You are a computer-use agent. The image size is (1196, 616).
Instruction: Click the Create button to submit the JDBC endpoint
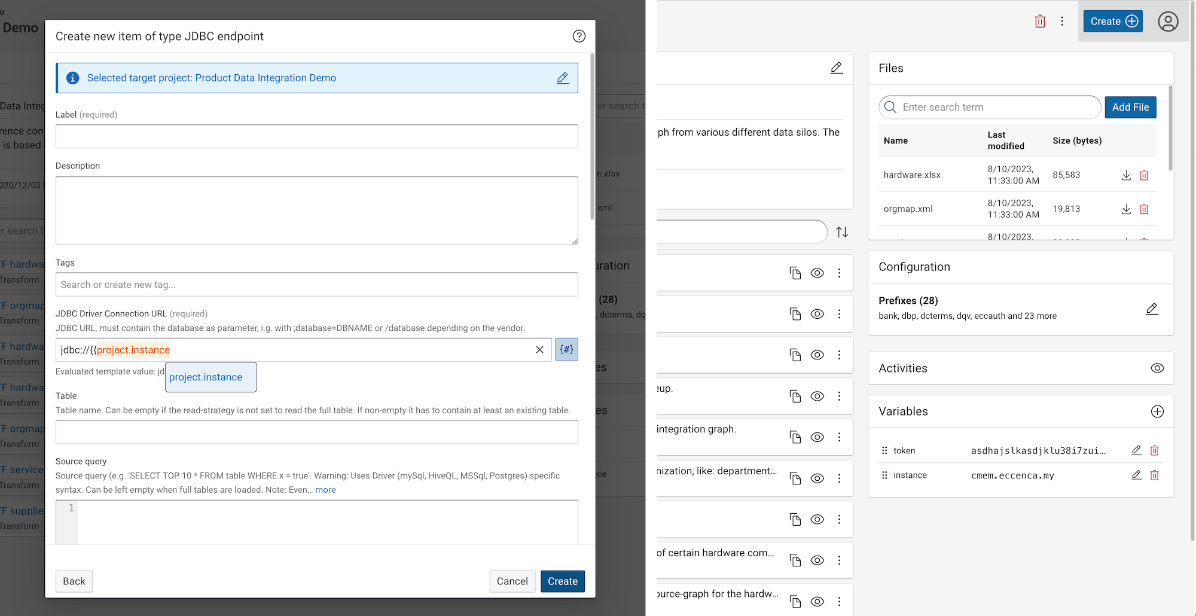(562, 581)
